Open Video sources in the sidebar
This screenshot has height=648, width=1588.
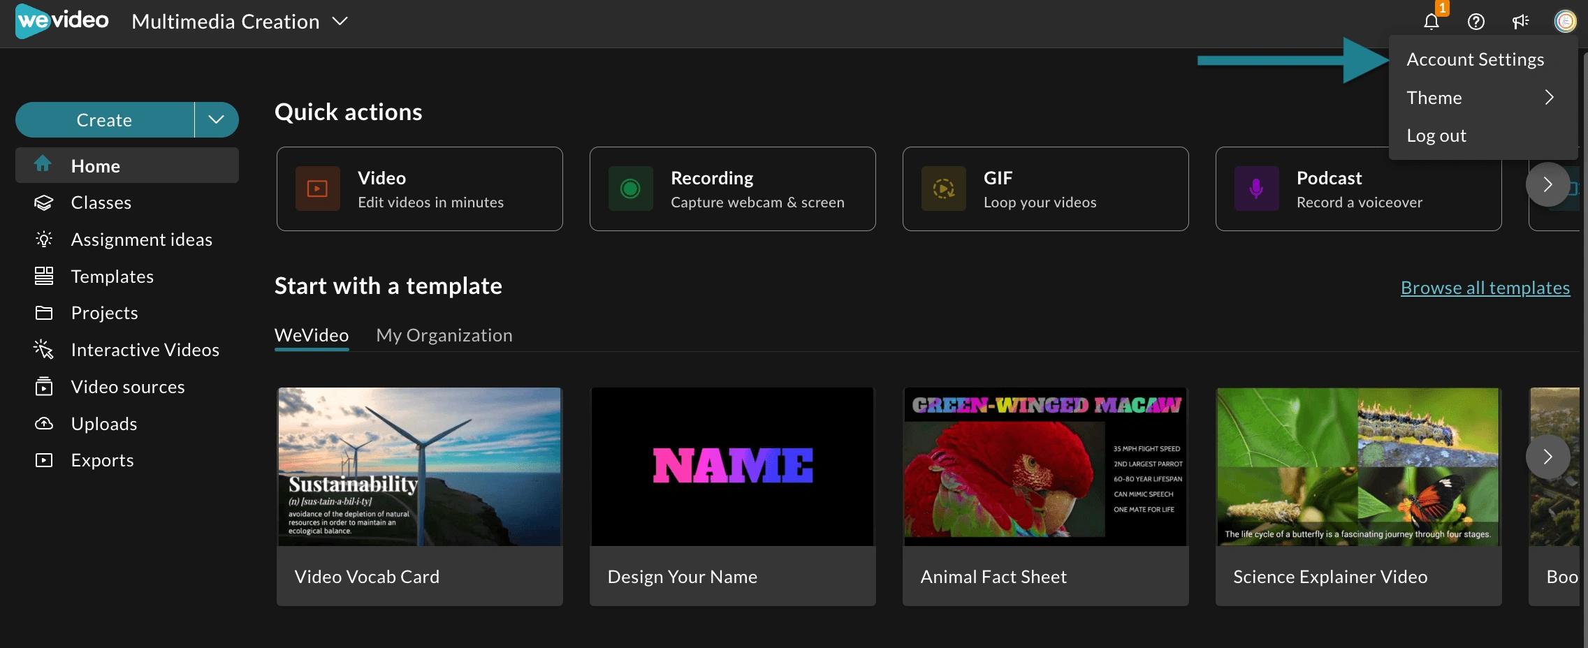click(x=127, y=387)
